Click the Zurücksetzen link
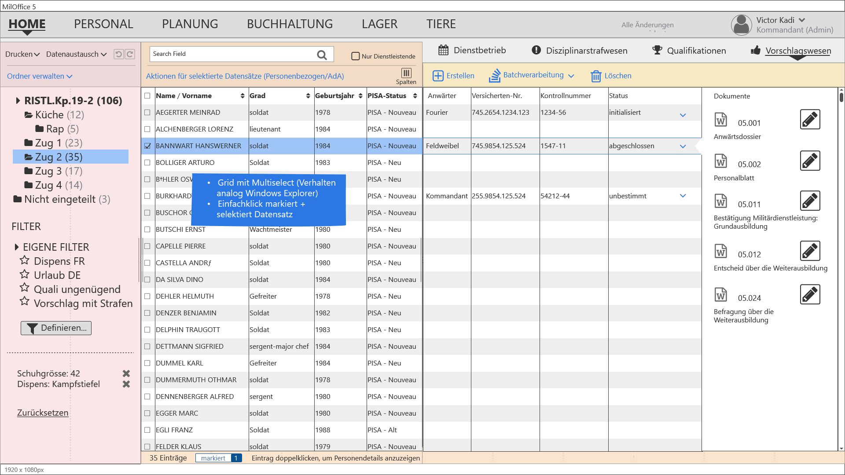The image size is (845, 475). pos(43,413)
